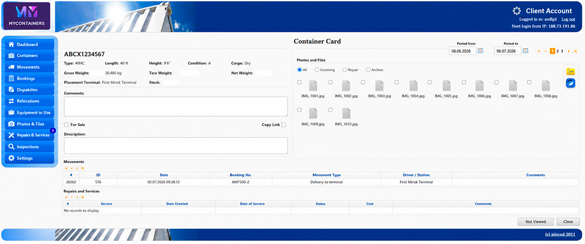Go to next page arrow in photos pager
The height and width of the screenshot is (244, 585).
point(568,51)
